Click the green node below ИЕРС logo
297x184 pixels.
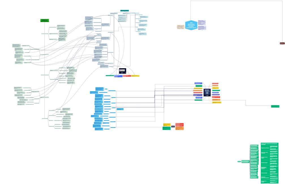coord(109,76)
